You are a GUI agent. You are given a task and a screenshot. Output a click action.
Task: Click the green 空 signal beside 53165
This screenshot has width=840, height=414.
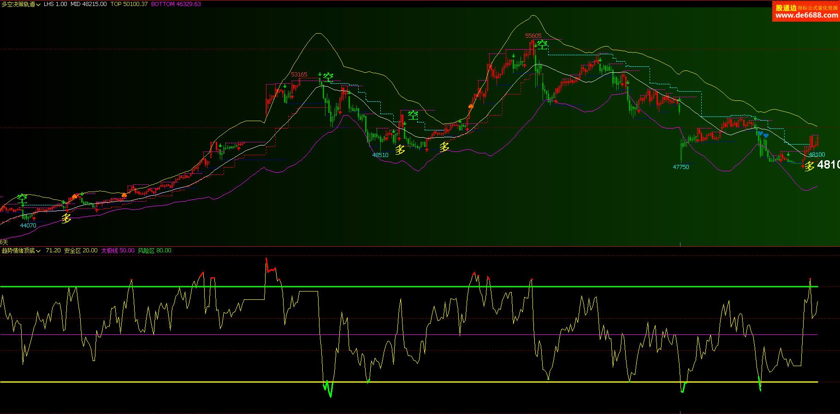click(x=328, y=77)
